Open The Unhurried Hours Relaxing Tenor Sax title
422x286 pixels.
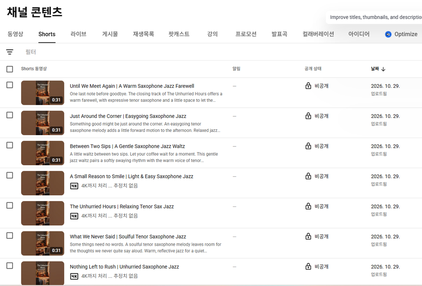pyautogui.click(x=122, y=206)
